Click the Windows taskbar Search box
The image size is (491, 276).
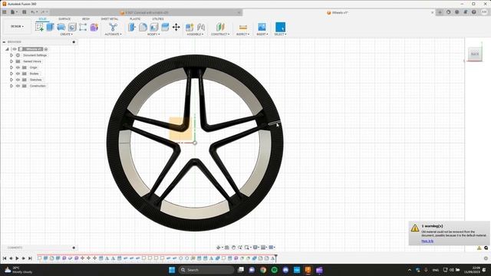tap(206, 270)
